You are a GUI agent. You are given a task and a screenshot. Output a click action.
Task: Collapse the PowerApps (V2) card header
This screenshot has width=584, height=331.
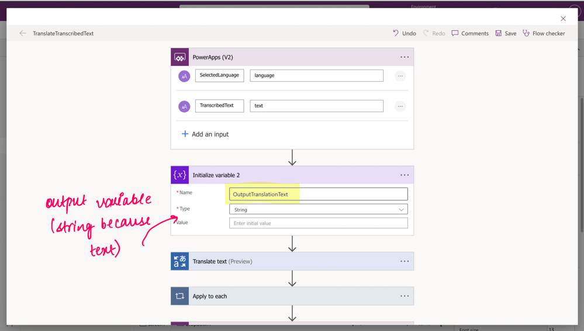pyautogui.click(x=292, y=57)
